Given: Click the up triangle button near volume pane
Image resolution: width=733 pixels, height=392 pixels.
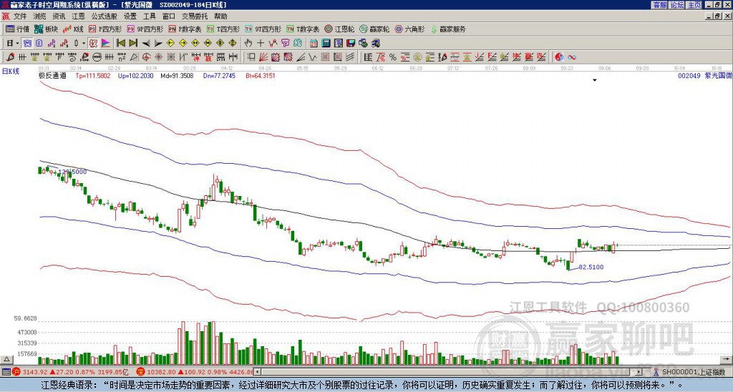Looking at the screenshot, I should [x=6, y=359].
